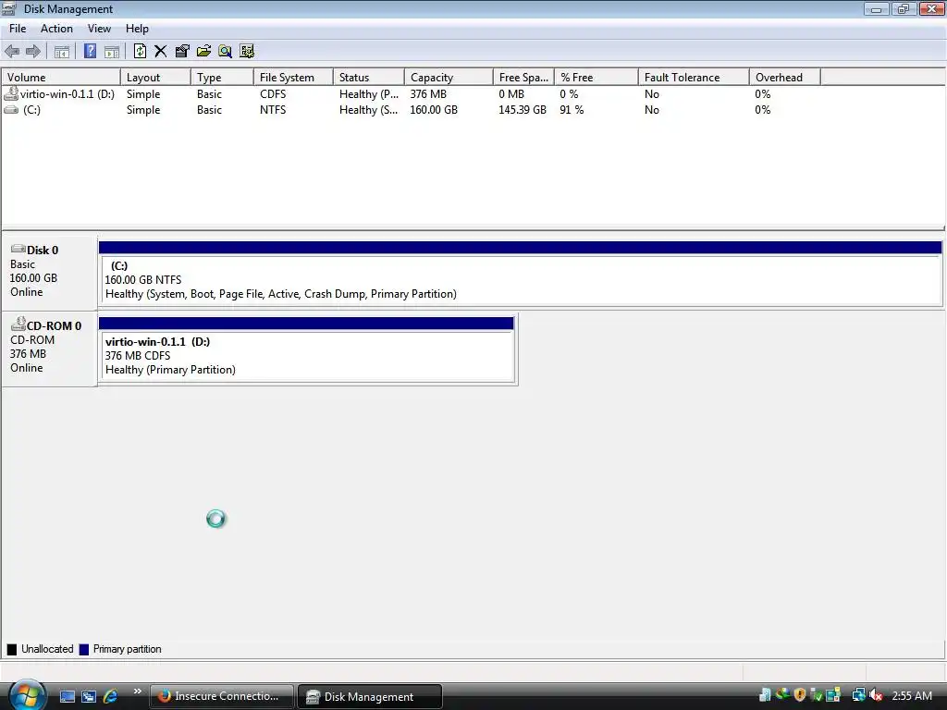Screen dimensions: 947x710
Task: Sort by the Layout column header
Action: (155, 78)
